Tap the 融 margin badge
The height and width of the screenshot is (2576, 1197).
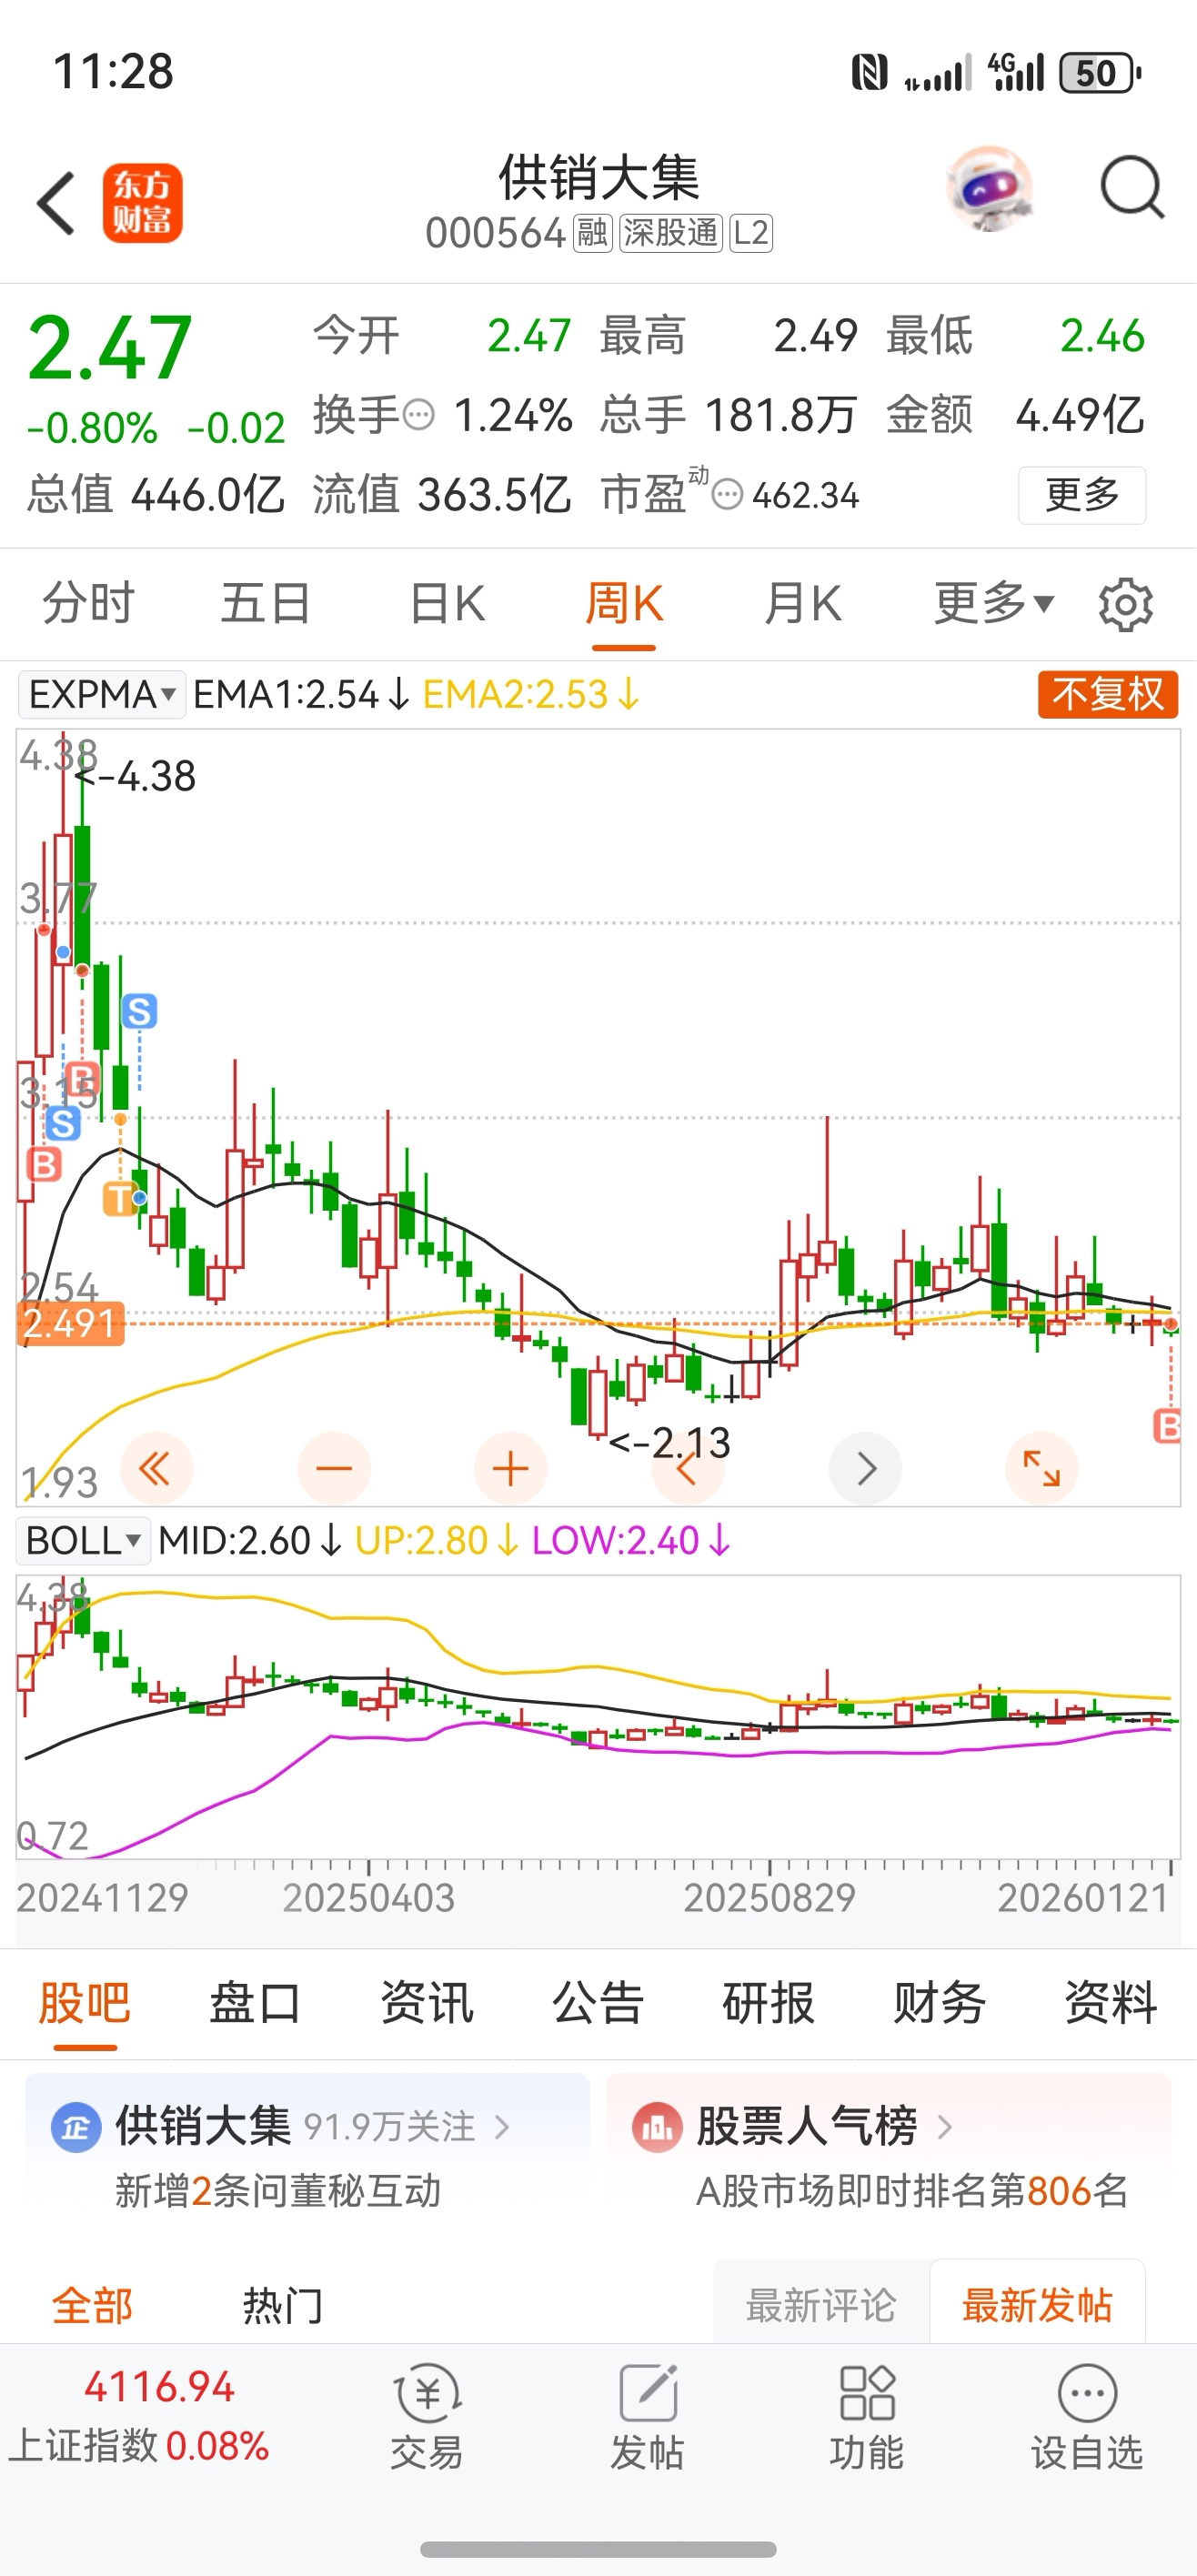pos(592,233)
